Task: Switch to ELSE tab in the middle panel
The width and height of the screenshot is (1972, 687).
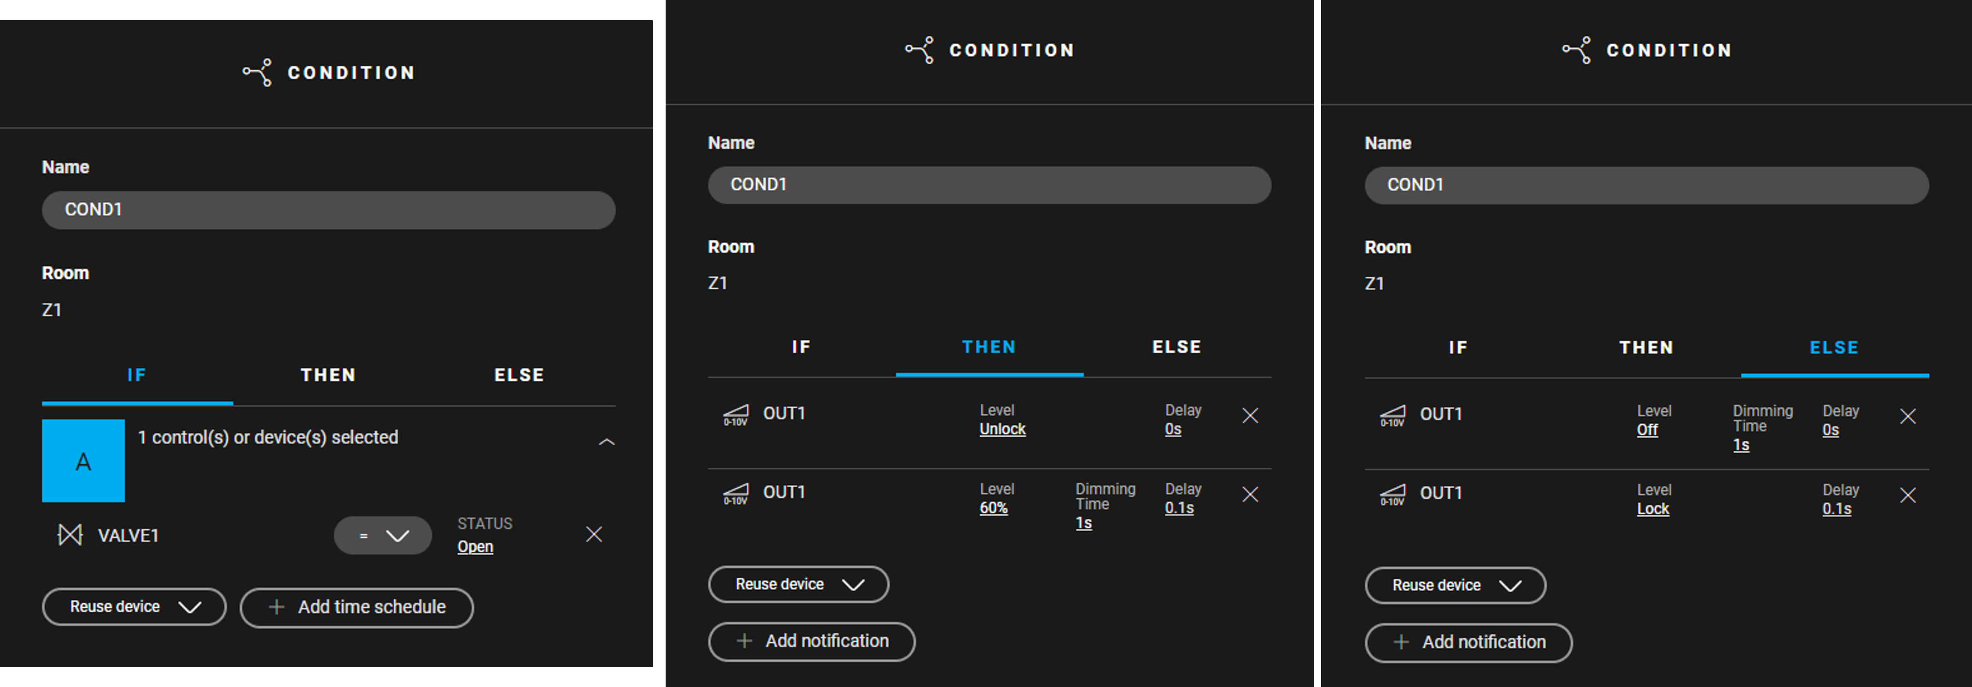Action: [x=1177, y=347]
